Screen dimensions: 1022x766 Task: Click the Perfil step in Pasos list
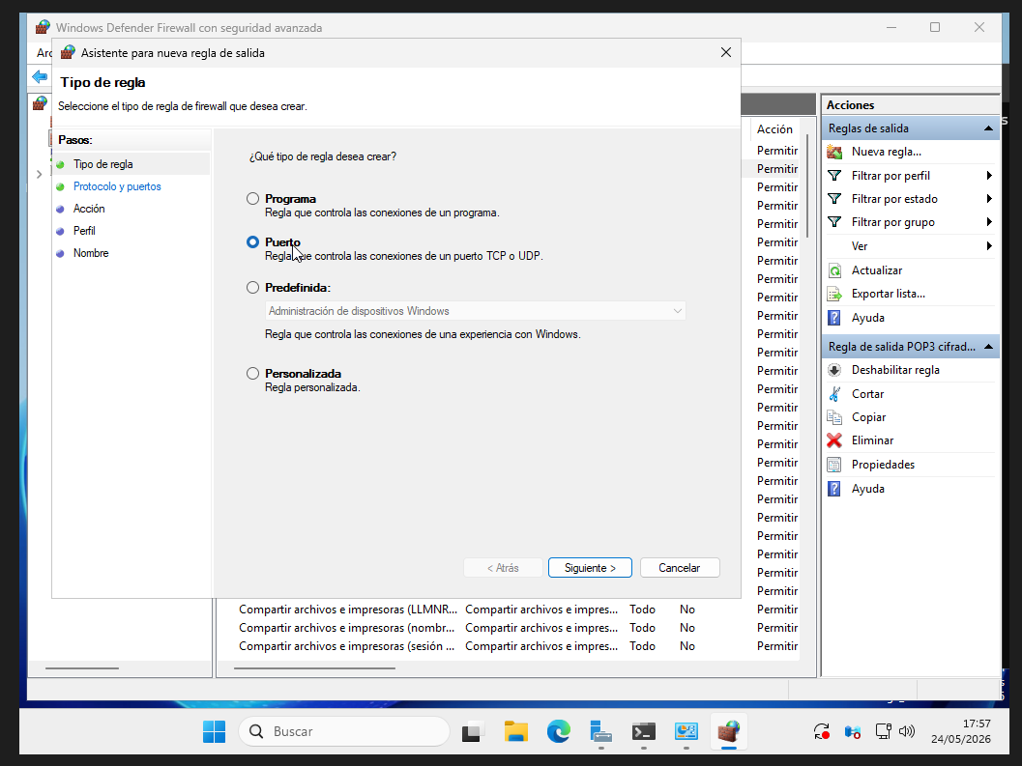point(84,231)
